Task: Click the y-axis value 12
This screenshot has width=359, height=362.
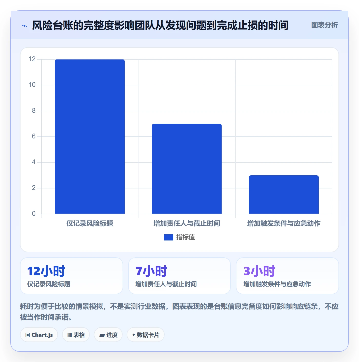Action: (32, 59)
